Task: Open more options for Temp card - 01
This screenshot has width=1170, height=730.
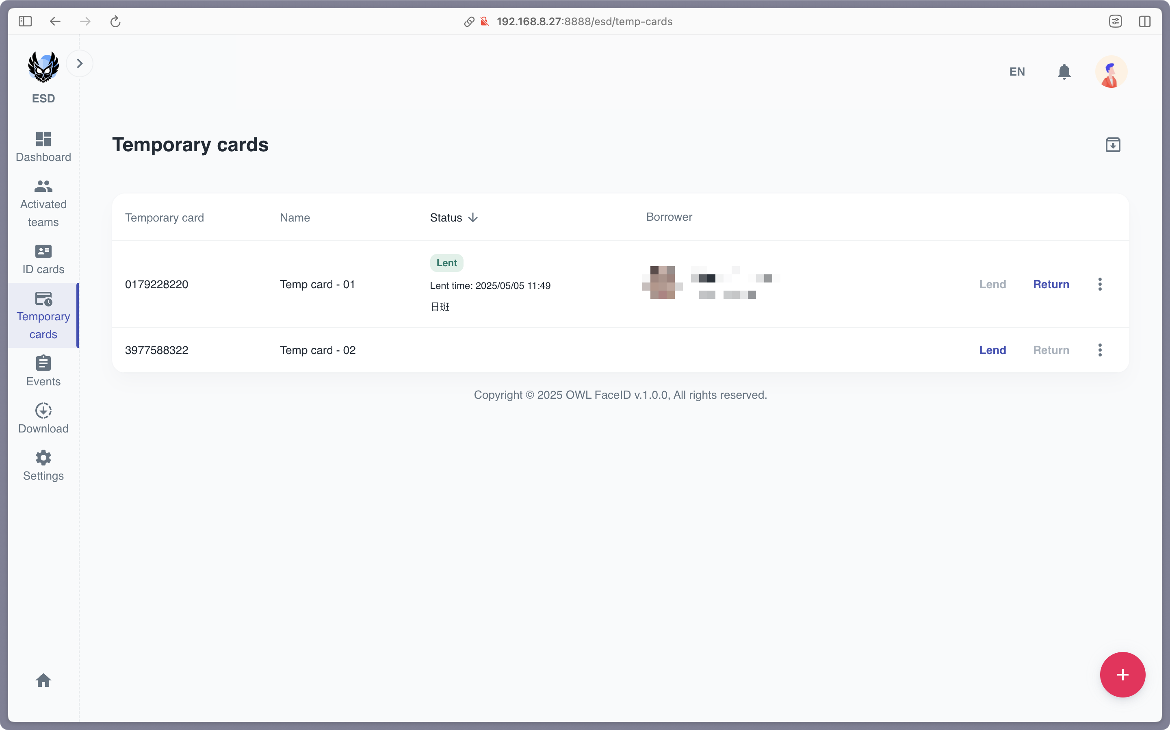Action: tap(1100, 285)
